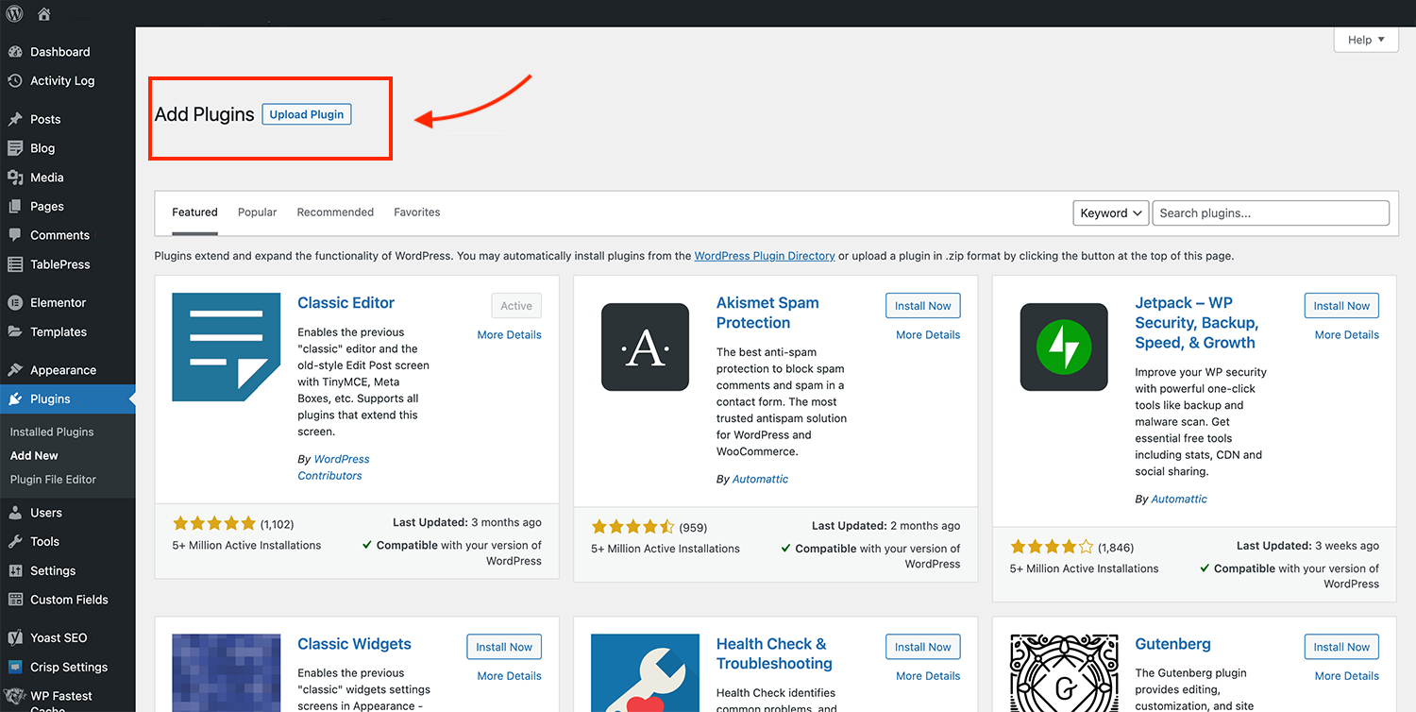Viewport: 1416px width, 712px height.
Task: Select Add New in Plugins submenu
Action: click(x=34, y=455)
